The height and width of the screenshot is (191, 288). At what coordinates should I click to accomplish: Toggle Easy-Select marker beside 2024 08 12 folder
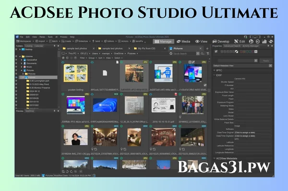[x=16, y=91]
